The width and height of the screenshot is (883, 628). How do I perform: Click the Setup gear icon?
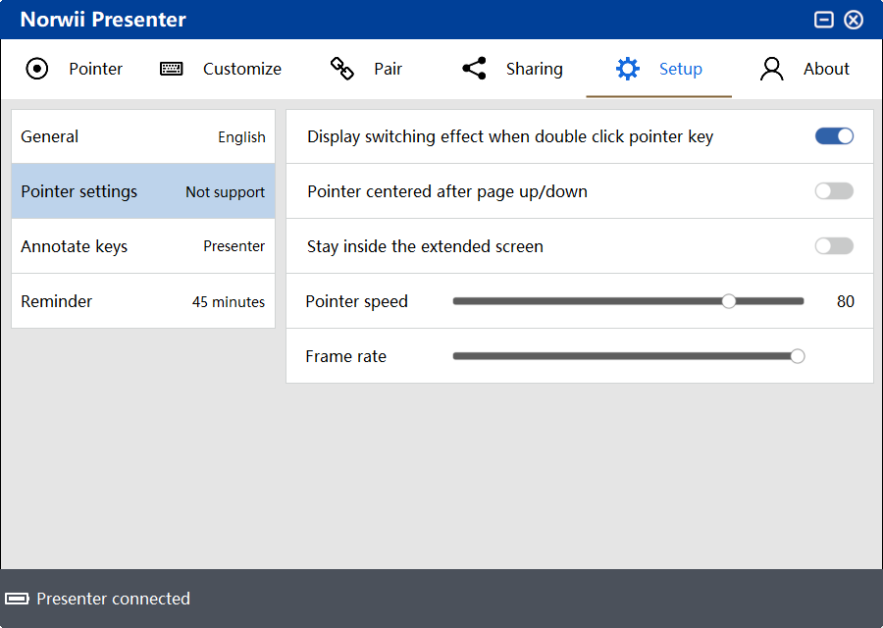[627, 69]
